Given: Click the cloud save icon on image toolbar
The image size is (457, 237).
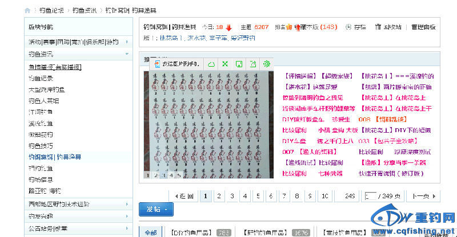Looking at the screenshot, I should 211,64.
